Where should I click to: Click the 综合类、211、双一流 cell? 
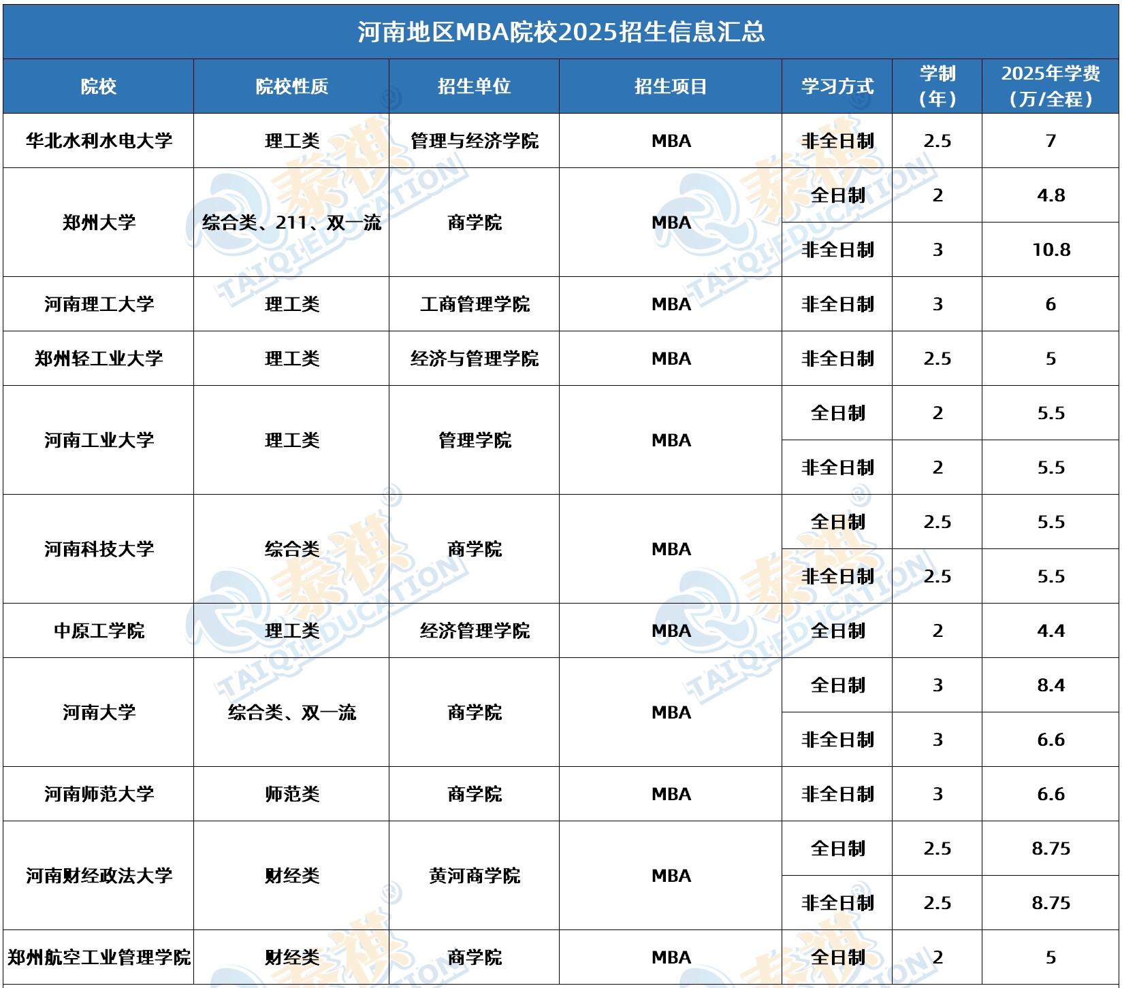pyautogui.click(x=291, y=223)
